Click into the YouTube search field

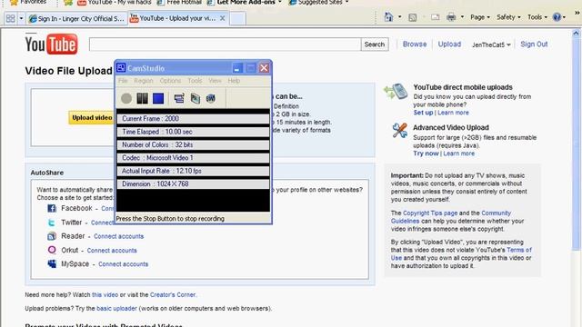click(225, 45)
